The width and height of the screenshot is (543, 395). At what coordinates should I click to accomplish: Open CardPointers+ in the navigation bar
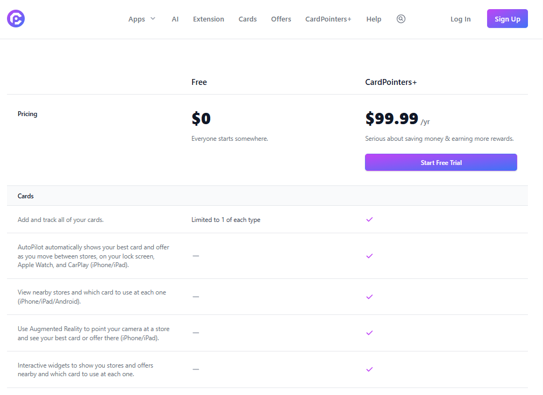[328, 19]
